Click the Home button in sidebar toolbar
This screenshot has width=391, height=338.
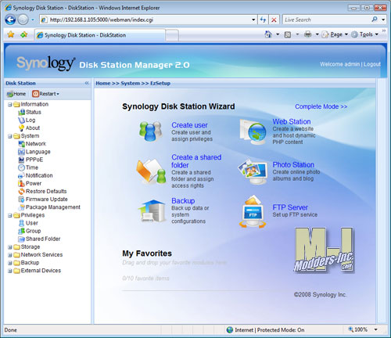(x=16, y=94)
